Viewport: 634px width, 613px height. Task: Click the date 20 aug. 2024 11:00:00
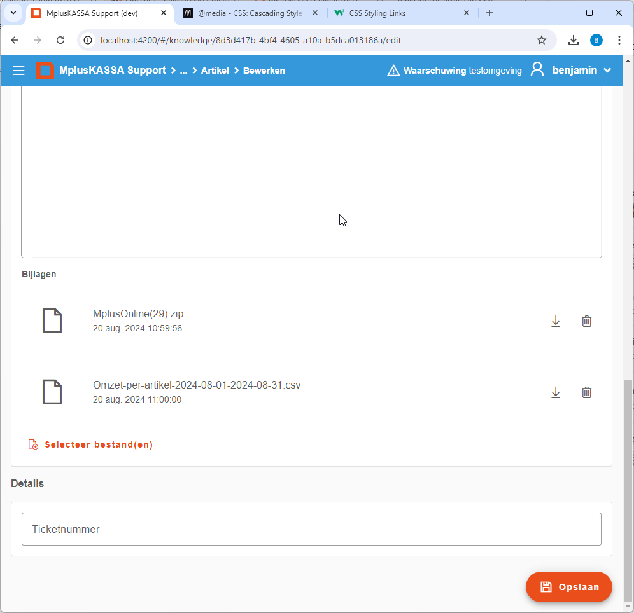point(137,399)
